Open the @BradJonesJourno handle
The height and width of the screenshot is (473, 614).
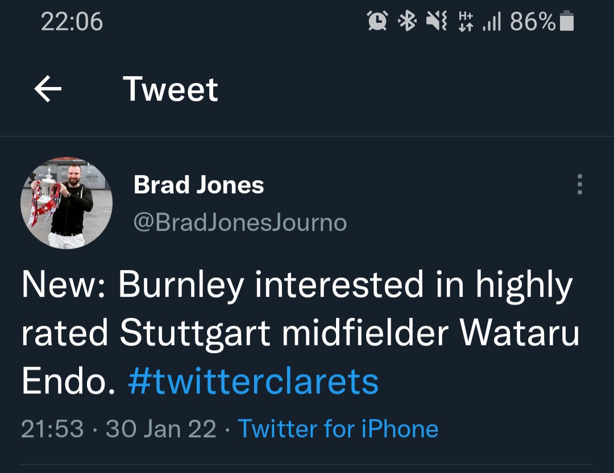(240, 222)
